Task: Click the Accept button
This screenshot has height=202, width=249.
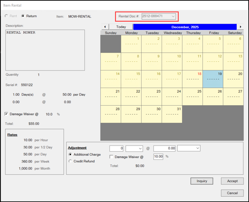Action: point(232,181)
